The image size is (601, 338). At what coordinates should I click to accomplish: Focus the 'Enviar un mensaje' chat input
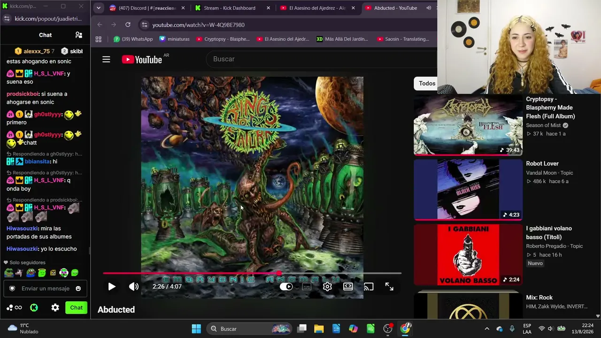coord(46,289)
